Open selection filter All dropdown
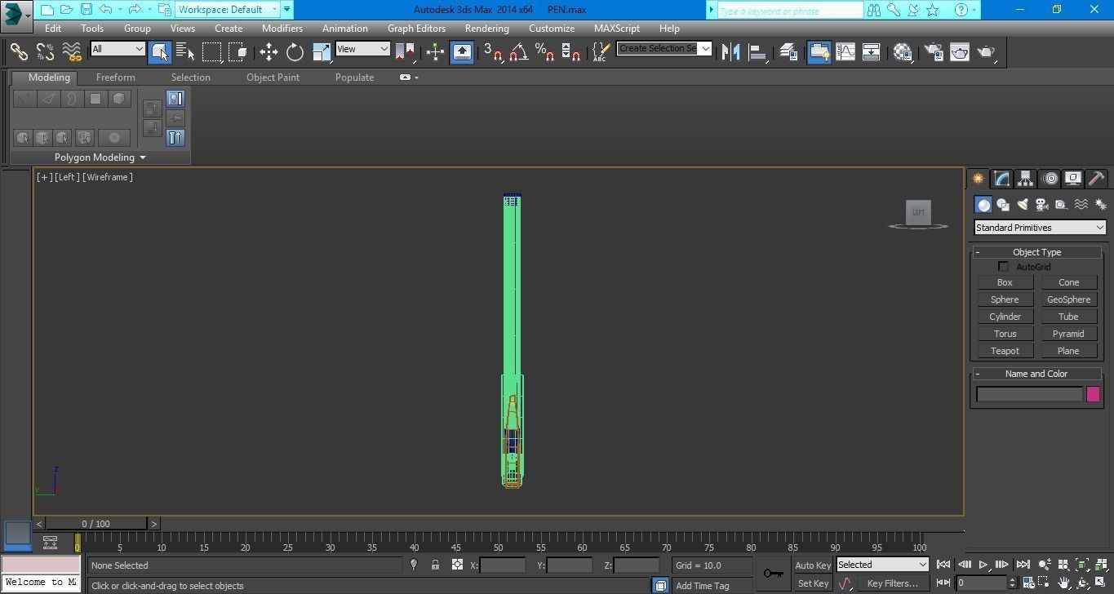Screen dimensions: 1114x594 click(x=118, y=49)
